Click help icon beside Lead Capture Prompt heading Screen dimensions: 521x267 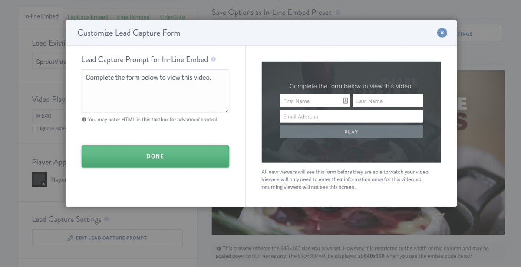pos(213,59)
